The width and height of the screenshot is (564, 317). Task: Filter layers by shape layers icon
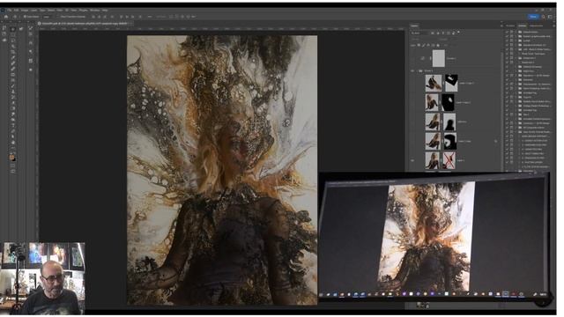click(x=449, y=33)
